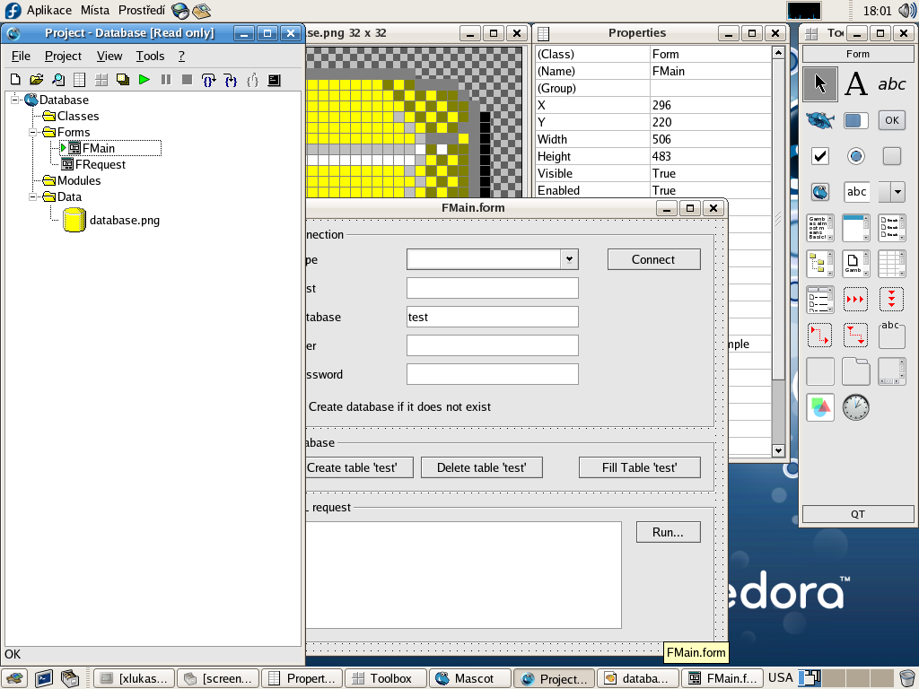The image size is (919, 689).
Task: Open the connection type combo box dropdown
Action: coord(569,259)
